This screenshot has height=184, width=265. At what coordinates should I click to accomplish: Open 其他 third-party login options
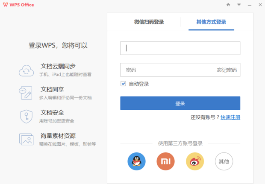pyautogui.click(x=224, y=161)
